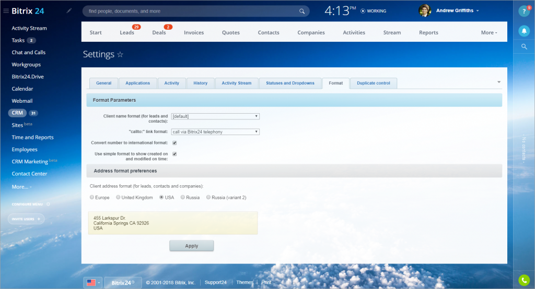Open Invoices in CRM menu
Image resolution: width=535 pixels, height=289 pixels.
pos(194,33)
